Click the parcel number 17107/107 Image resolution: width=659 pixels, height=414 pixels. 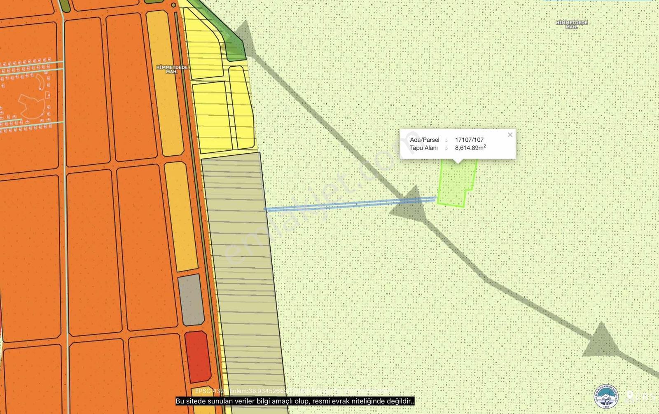(x=469, y=140)
